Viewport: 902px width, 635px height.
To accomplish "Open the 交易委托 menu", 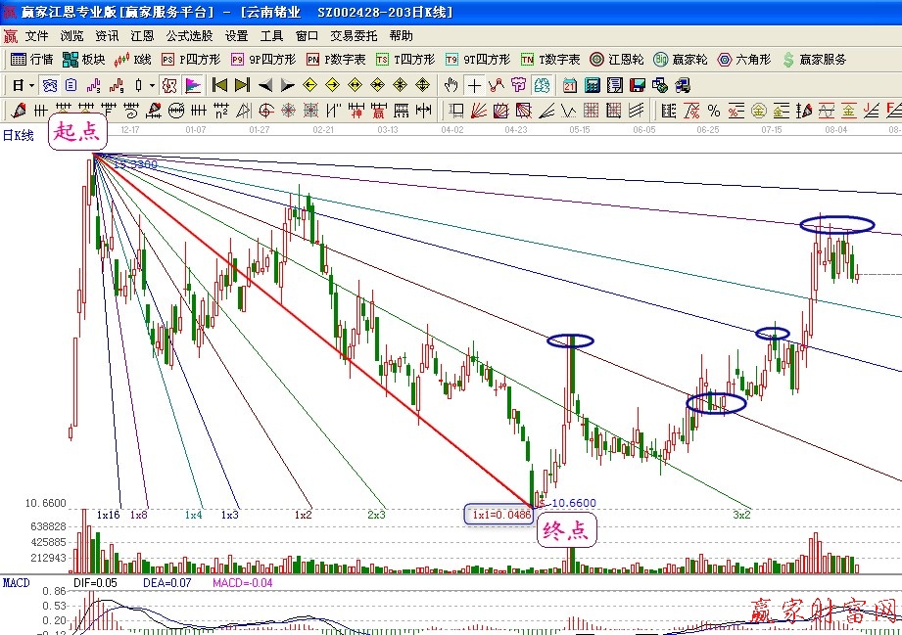I will [x=354, y=35].
